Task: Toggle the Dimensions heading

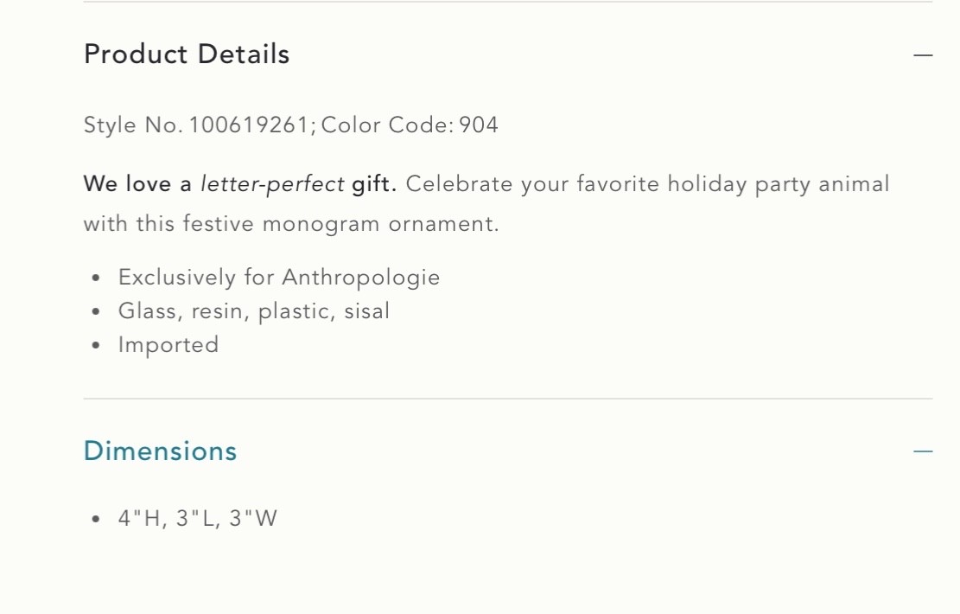Action: [x=160, y=451]
